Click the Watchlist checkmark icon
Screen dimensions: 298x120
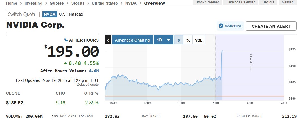[221, 26]
